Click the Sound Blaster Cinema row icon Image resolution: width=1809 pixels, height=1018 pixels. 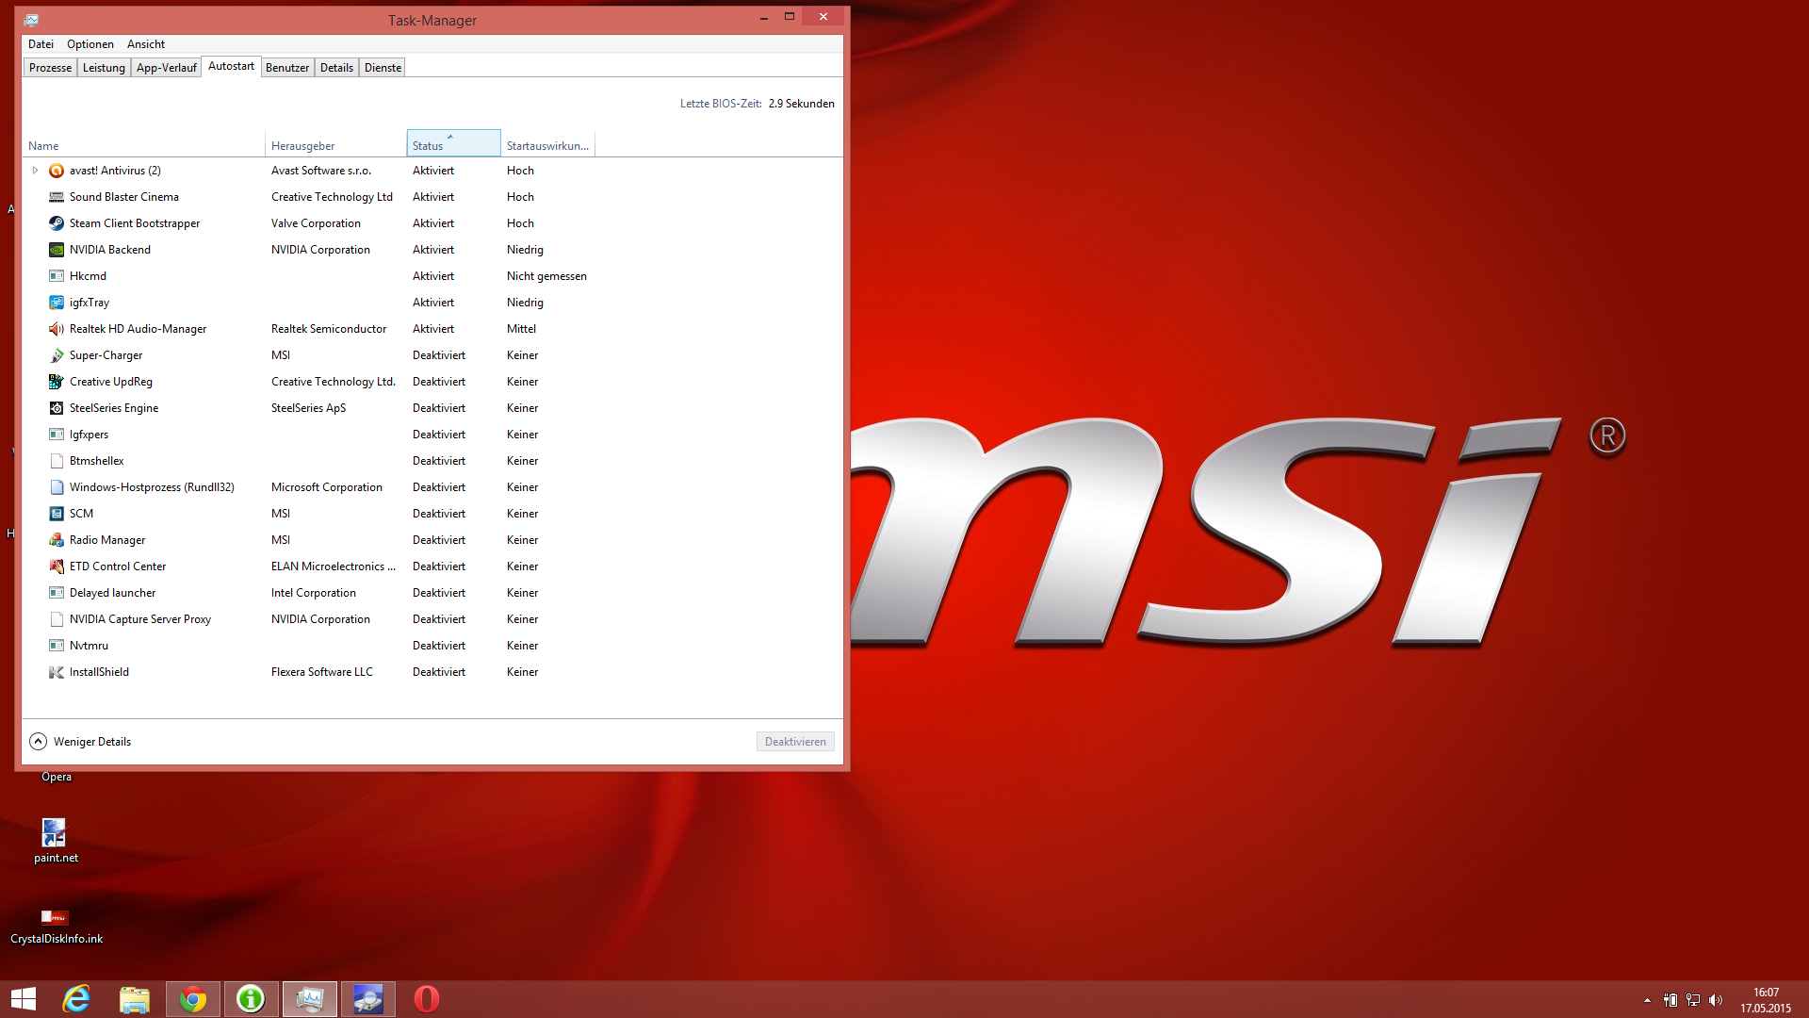click(57, 197)
